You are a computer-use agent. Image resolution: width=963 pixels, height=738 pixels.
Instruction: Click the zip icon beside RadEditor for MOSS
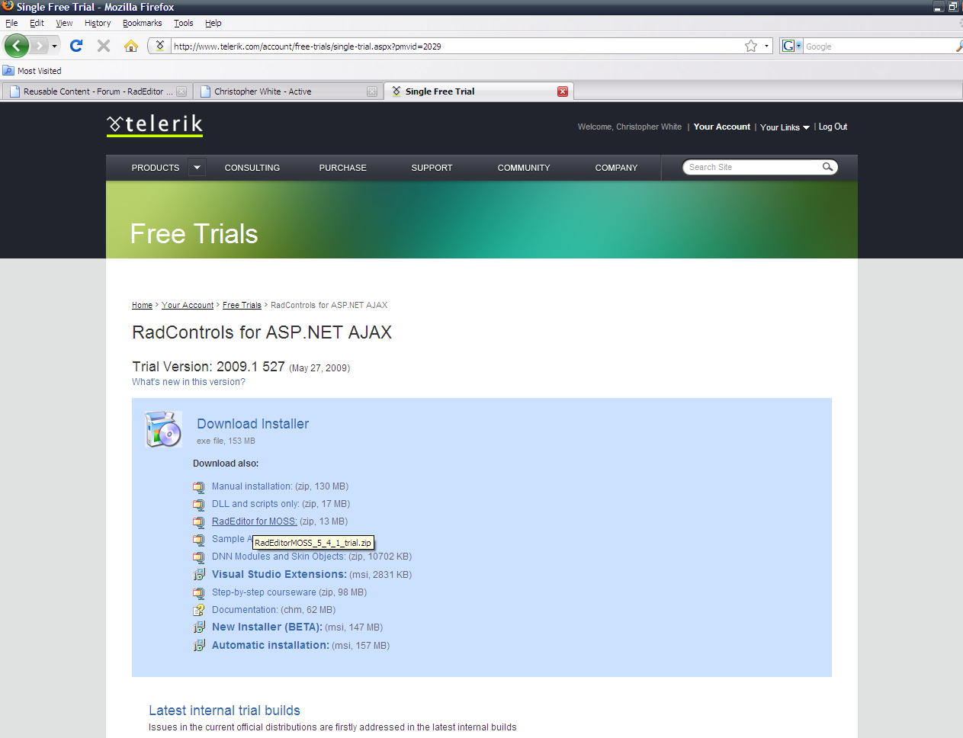(199, 521)
